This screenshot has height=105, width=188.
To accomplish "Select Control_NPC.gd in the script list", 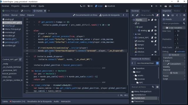I will point(12,22).
